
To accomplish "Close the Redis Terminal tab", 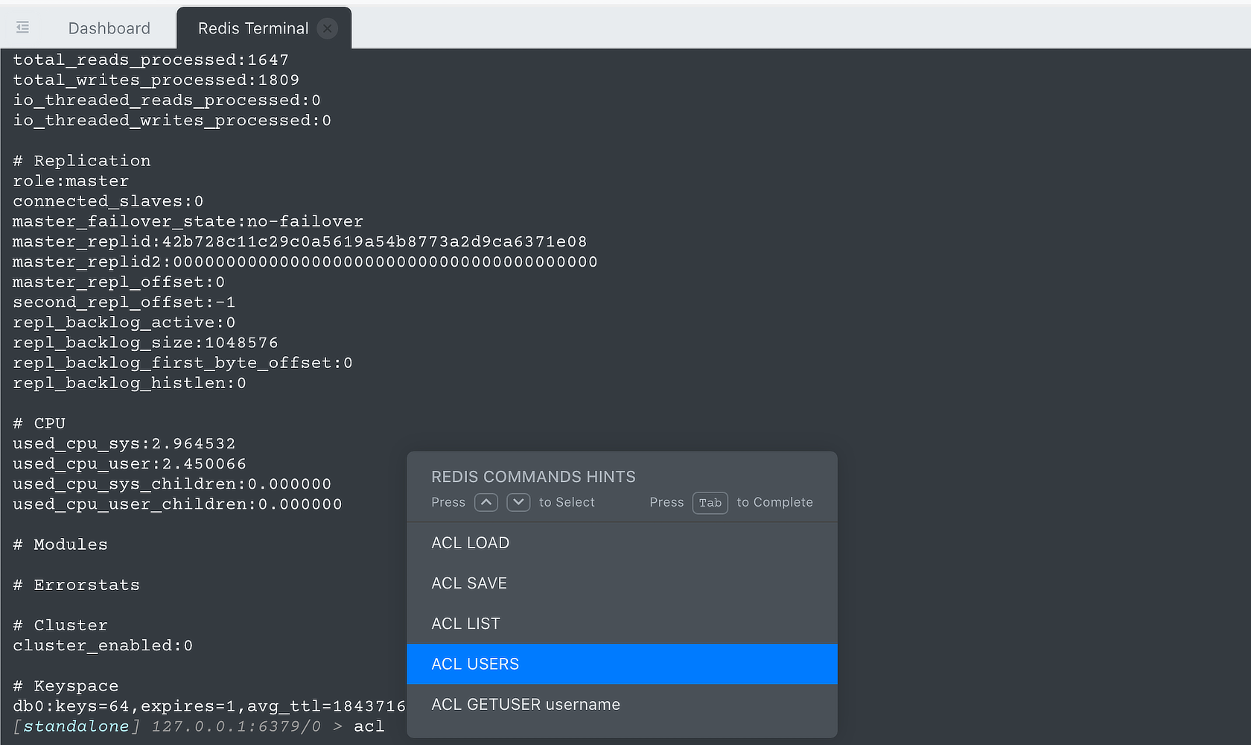I will (x=327, y=28).
